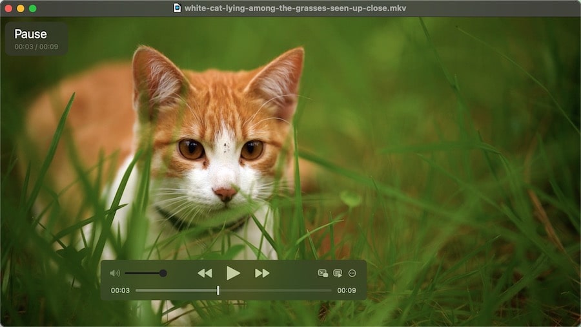Close the player with the red button
Viewport: 581px width, 327px height.
point(8,8)
